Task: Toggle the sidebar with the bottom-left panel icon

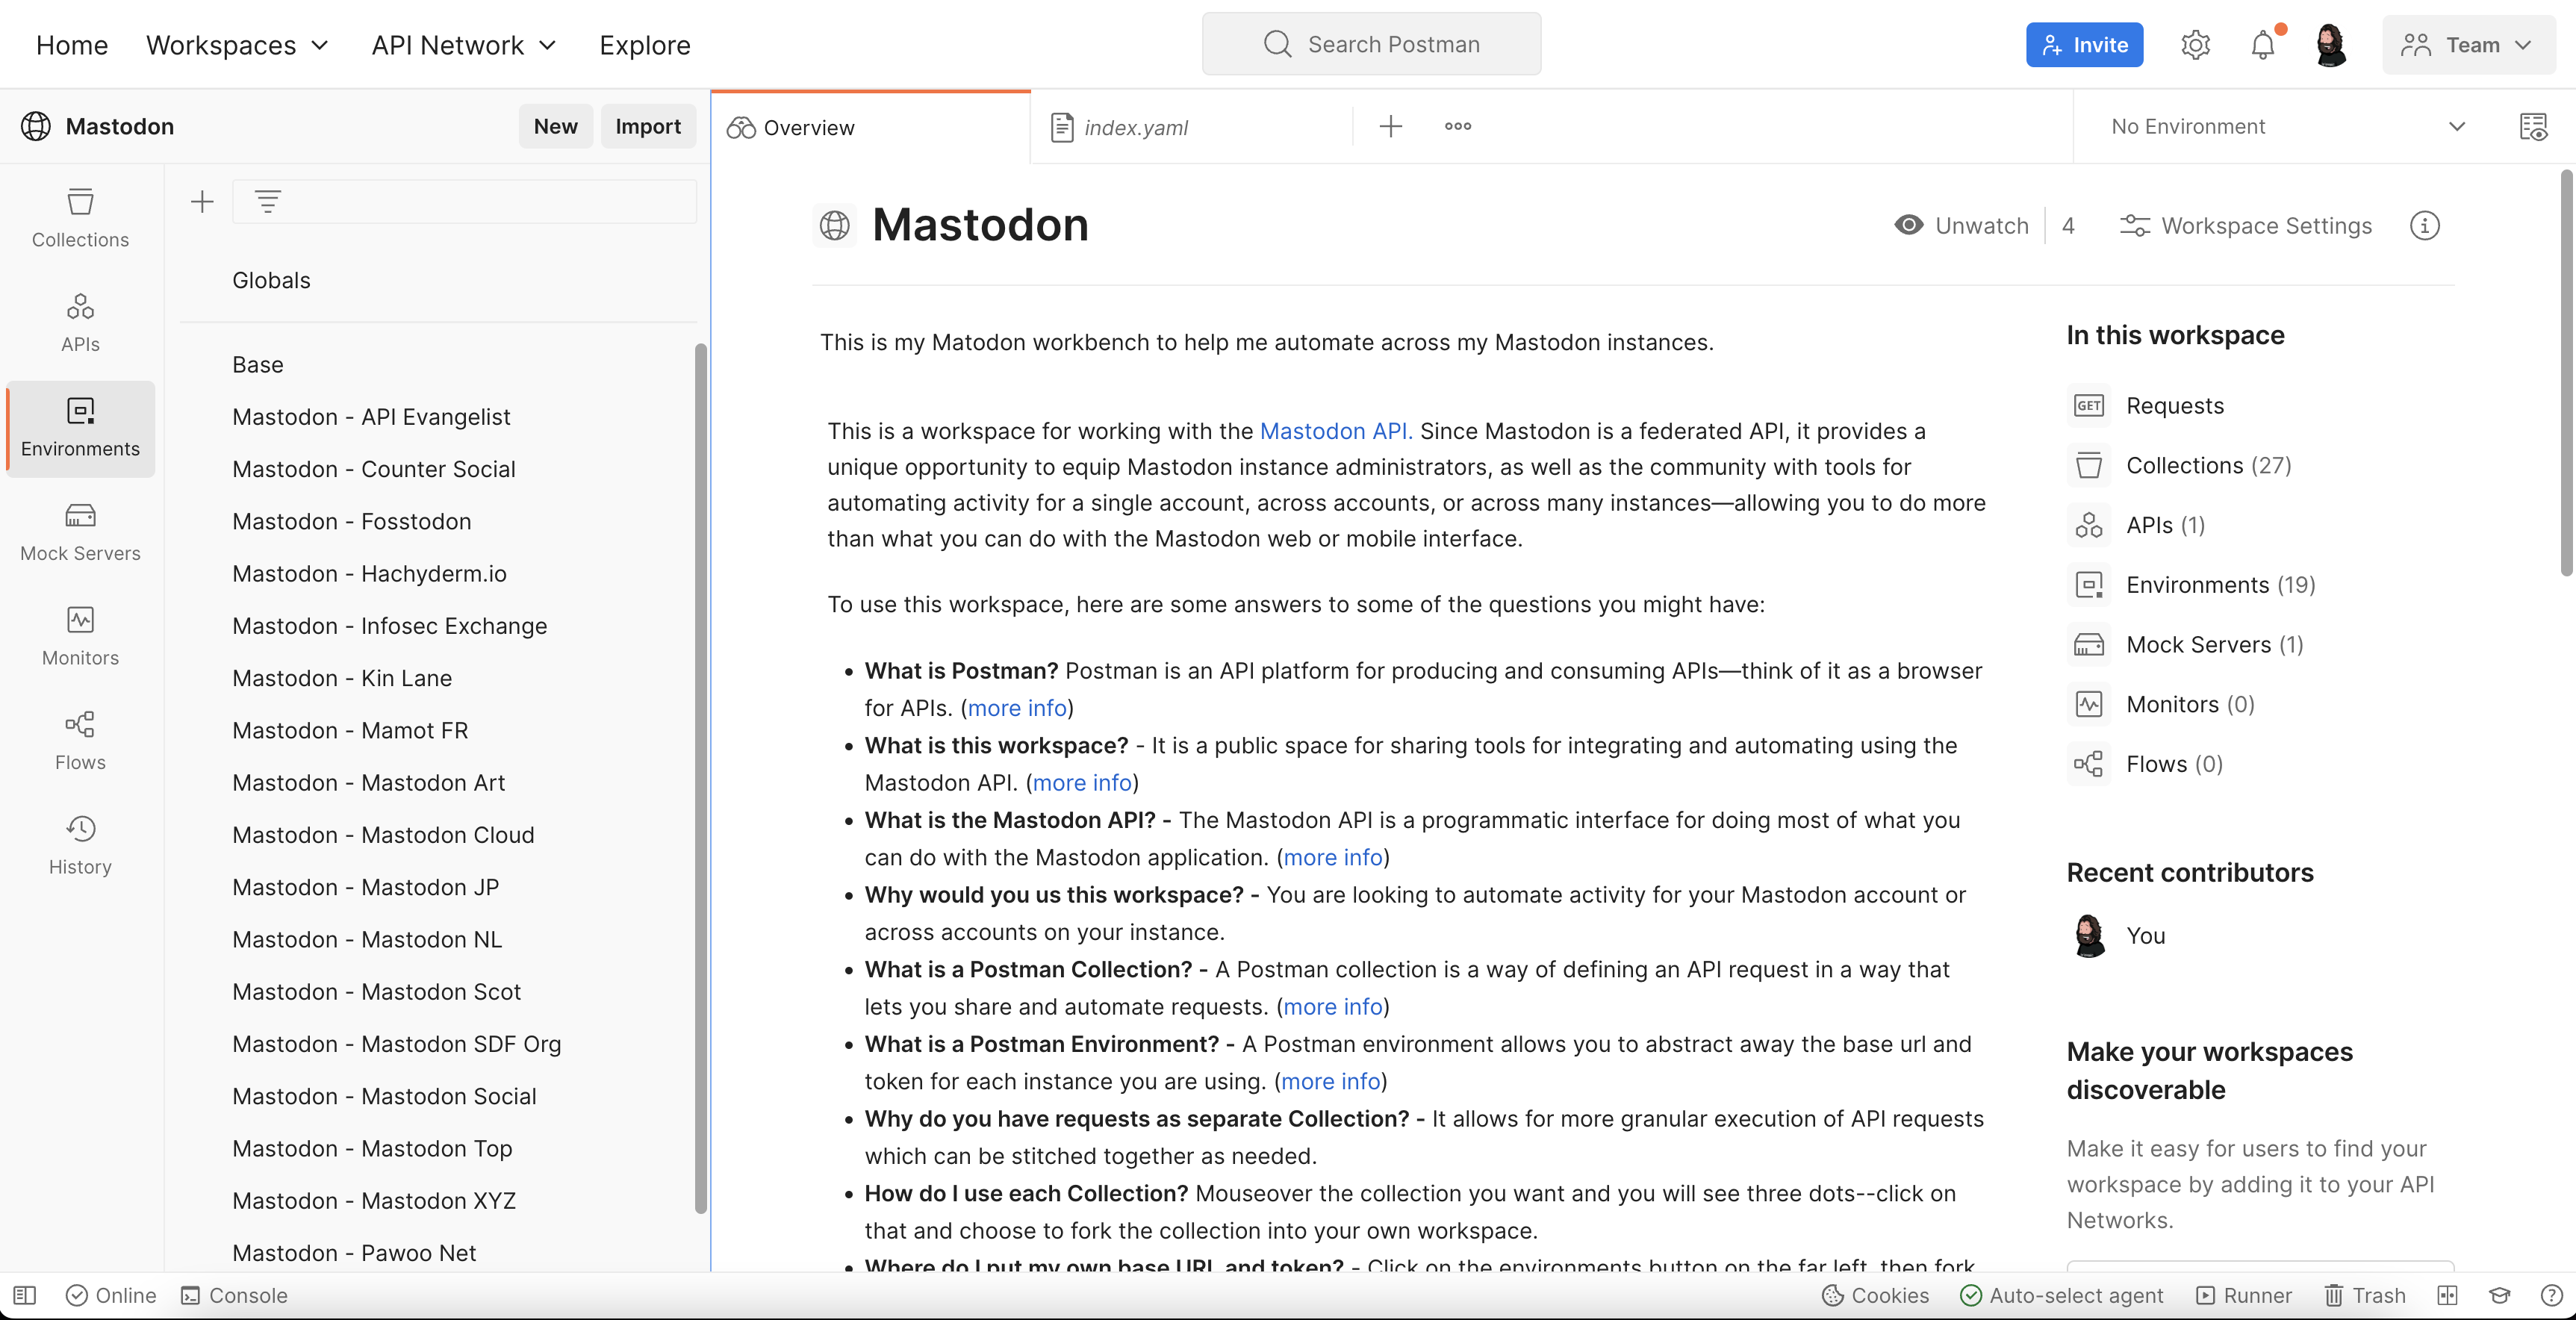Action: point(25,1295)
